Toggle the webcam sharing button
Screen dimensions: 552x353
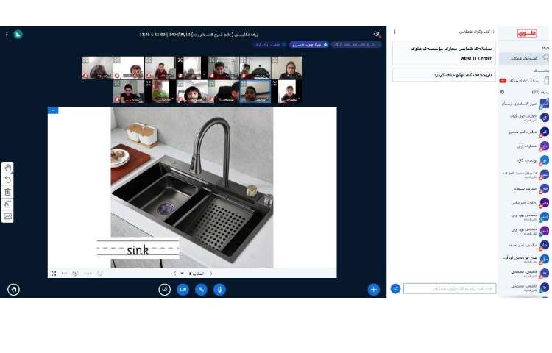pos(183,290)
